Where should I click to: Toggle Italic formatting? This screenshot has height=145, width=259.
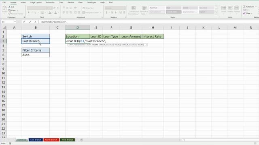tap(32, 12)
